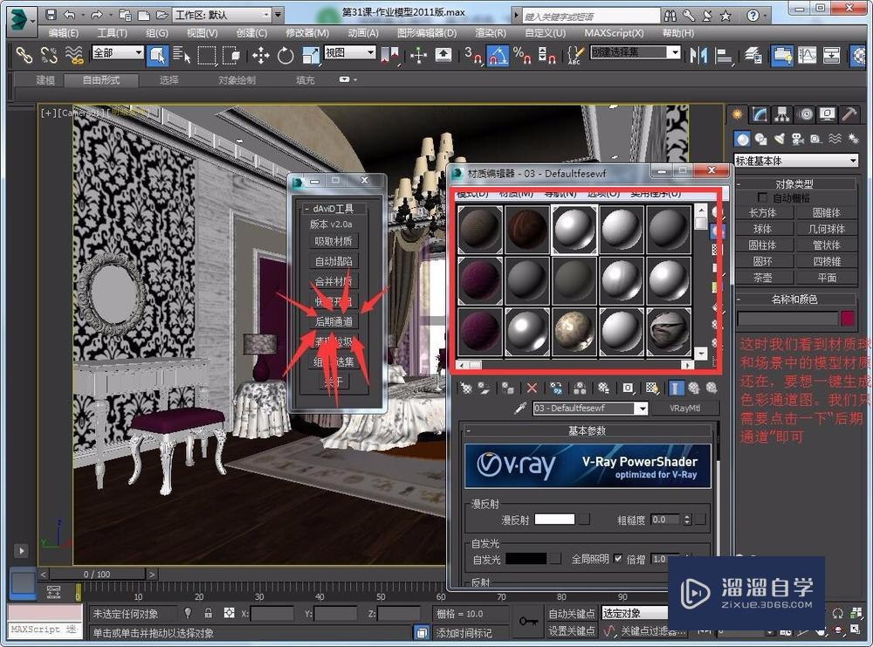Click the diffuse color swatch next to 漫反射
Screen dimensions: 873x647
click(555, 519)
